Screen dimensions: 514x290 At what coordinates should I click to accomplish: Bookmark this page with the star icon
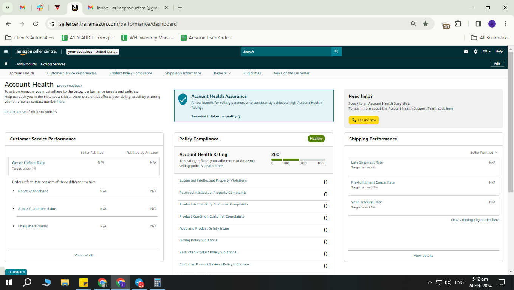pyautogui.click(x=426, y=24)
